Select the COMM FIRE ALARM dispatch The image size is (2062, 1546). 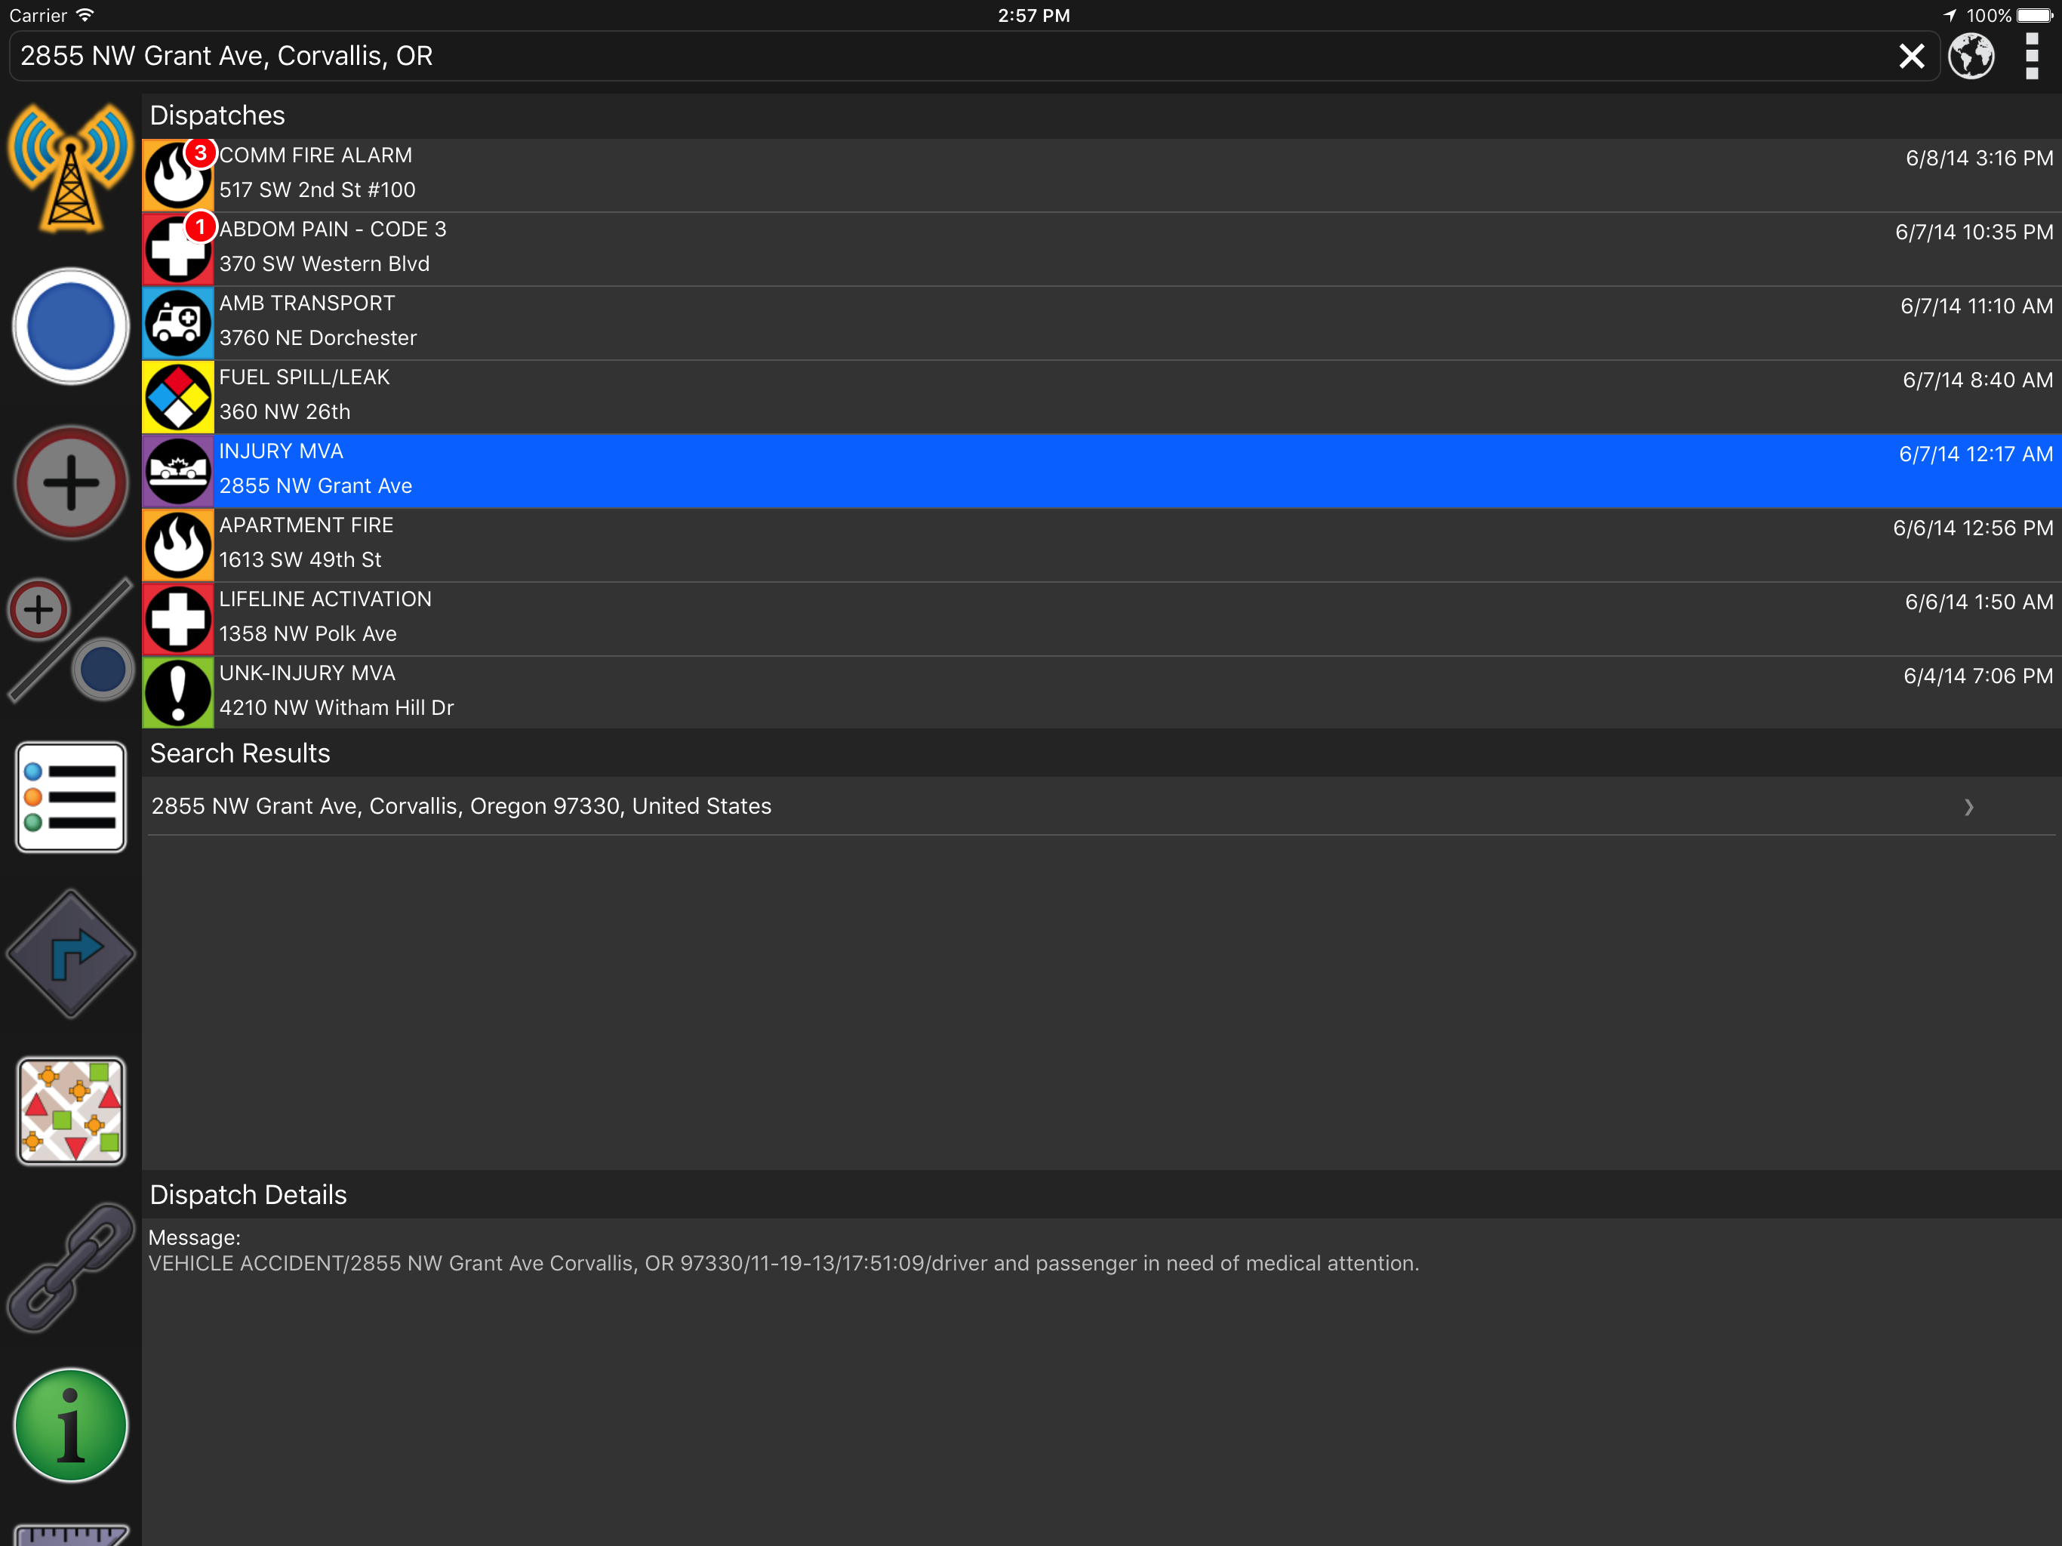(1101, 175)
